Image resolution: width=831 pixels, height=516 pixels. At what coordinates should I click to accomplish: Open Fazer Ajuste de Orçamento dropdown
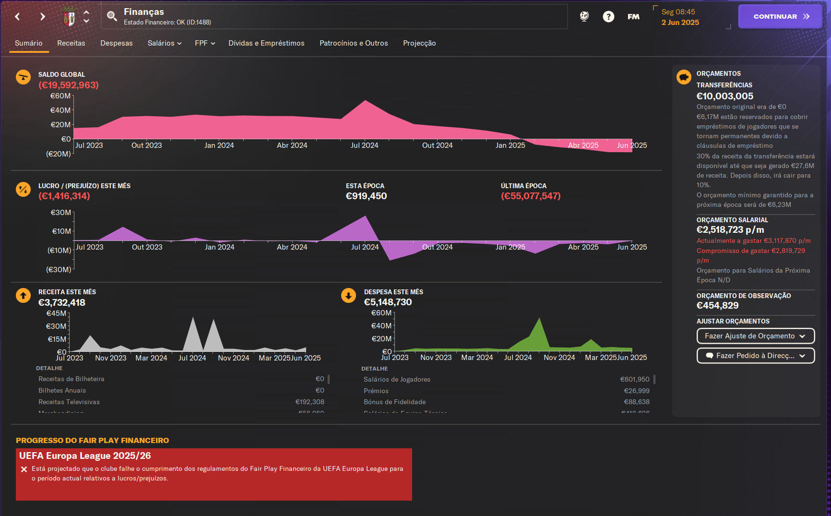756,336
